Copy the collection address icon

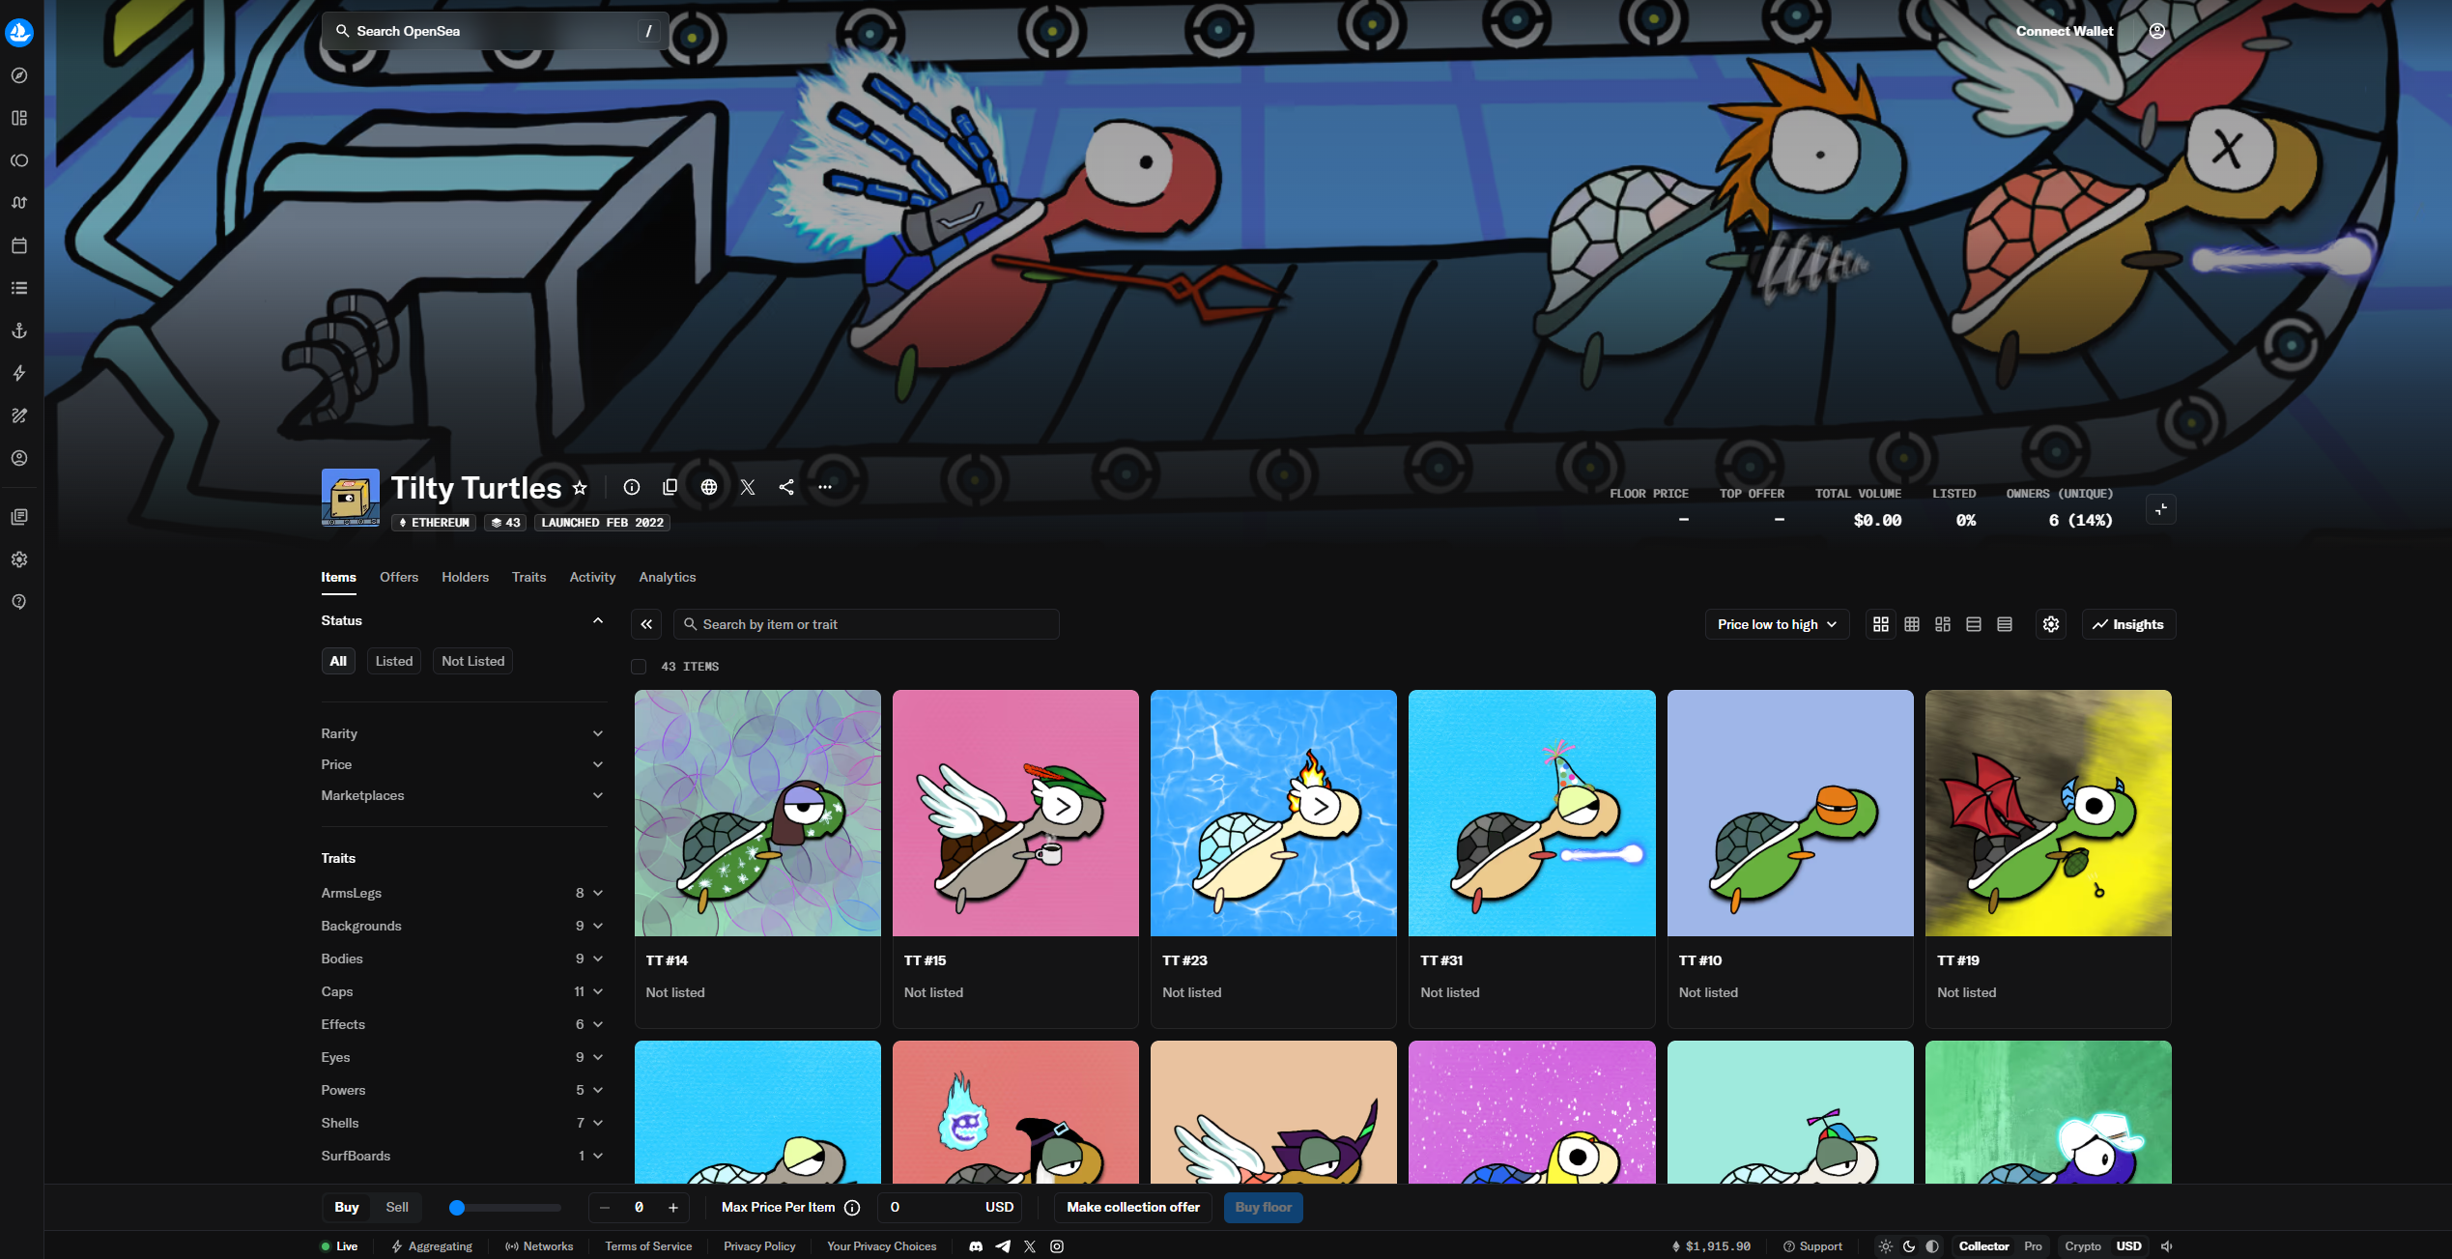(670, 487)
